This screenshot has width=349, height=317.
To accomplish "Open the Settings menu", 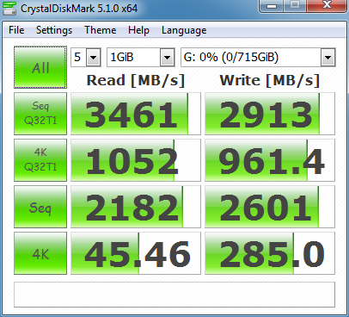I will (54, 30).
